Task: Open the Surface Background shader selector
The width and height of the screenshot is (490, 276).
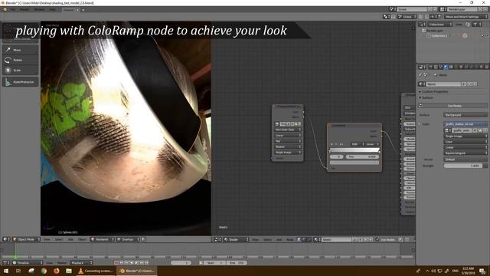Action: pos(465,115)
